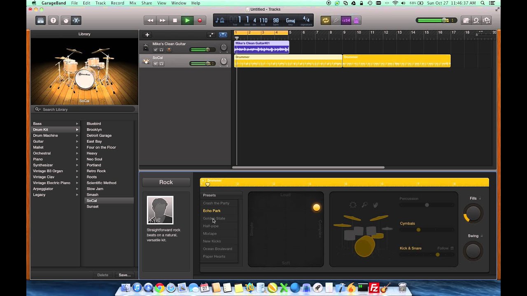Toggle the handclap percussion icon
This screenshot has width=527, height=296.
point(375,205)
